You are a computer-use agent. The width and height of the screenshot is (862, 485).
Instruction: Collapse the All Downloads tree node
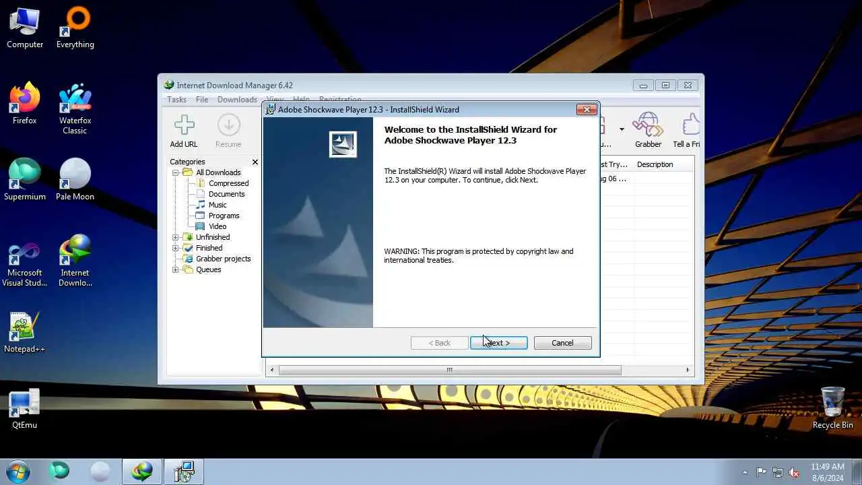176,172
